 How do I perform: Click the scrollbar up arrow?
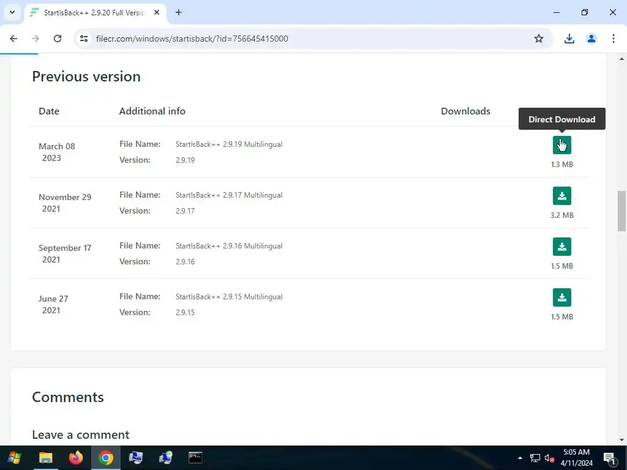click(621, 59)
